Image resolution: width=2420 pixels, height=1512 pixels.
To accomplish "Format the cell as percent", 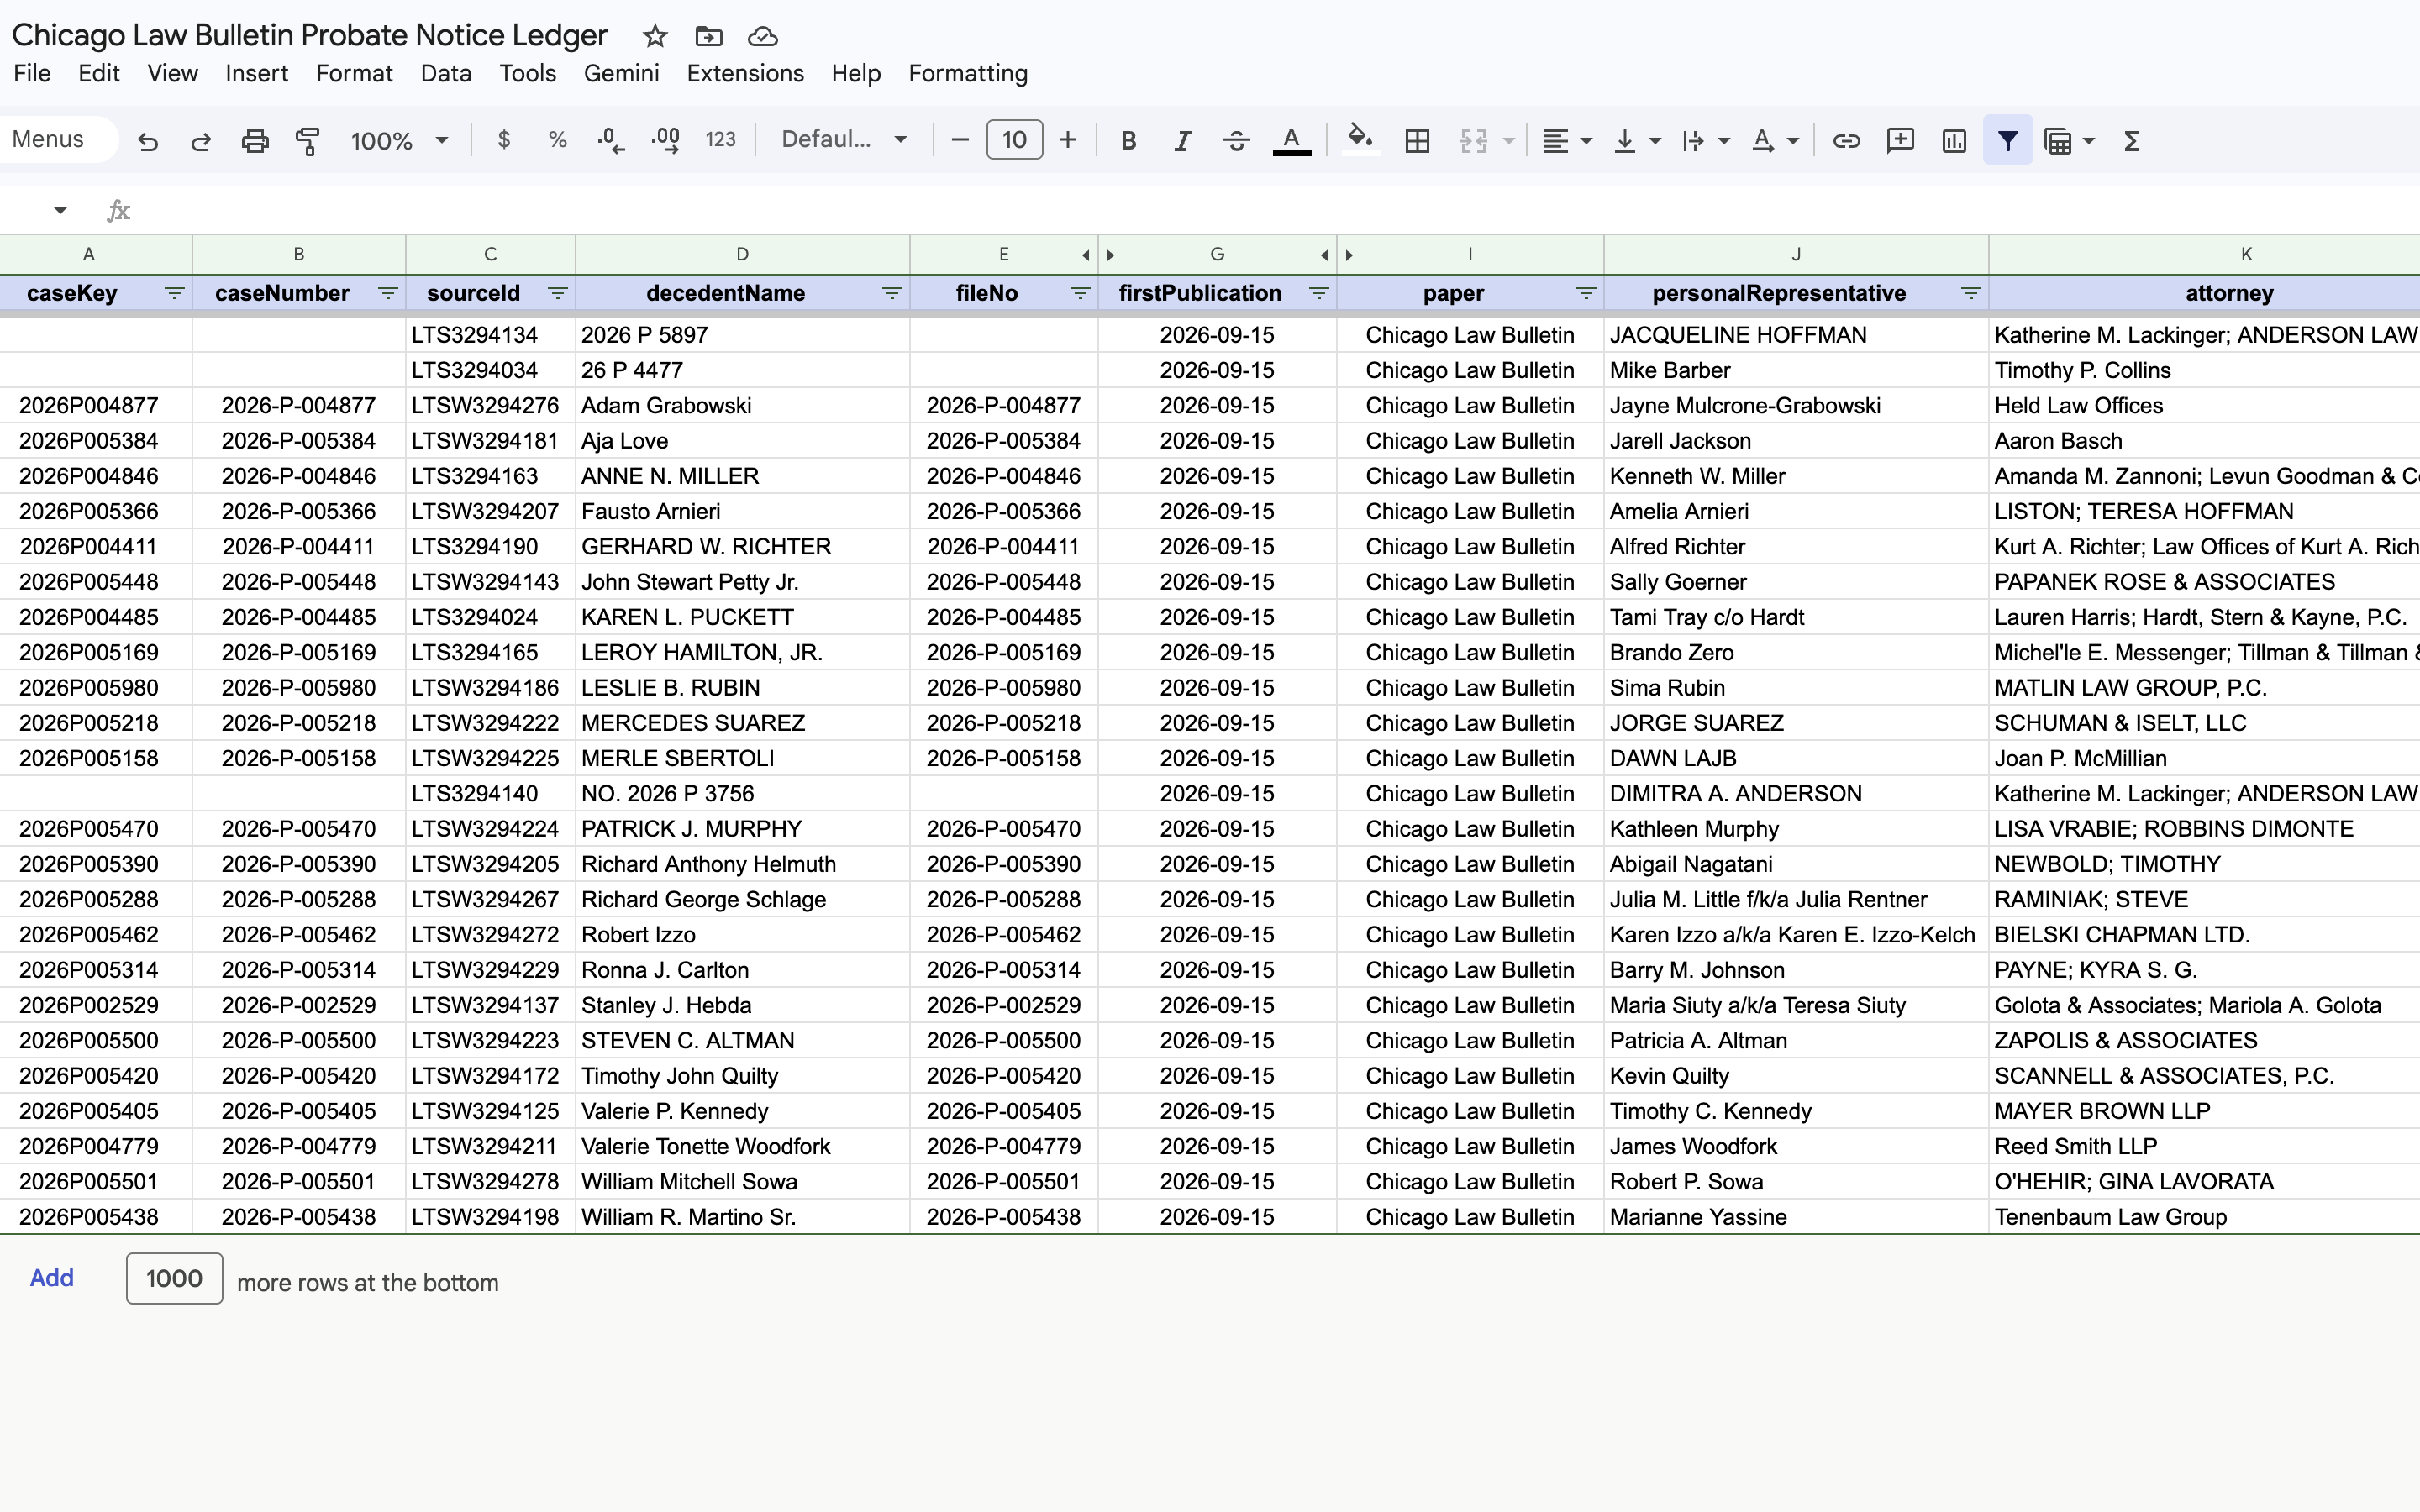I will pyautogui.click(x=558, y=140).
